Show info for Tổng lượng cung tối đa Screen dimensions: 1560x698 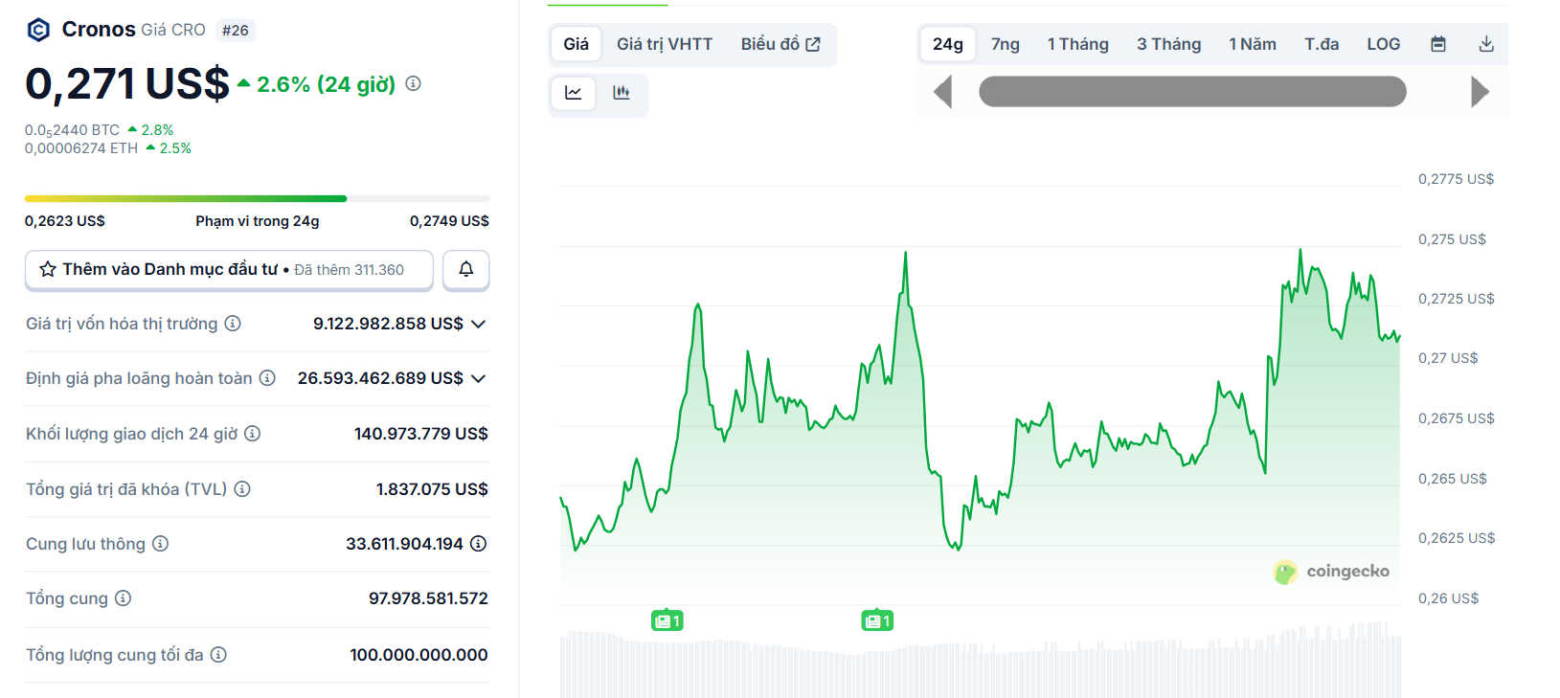tap(218, 655)
